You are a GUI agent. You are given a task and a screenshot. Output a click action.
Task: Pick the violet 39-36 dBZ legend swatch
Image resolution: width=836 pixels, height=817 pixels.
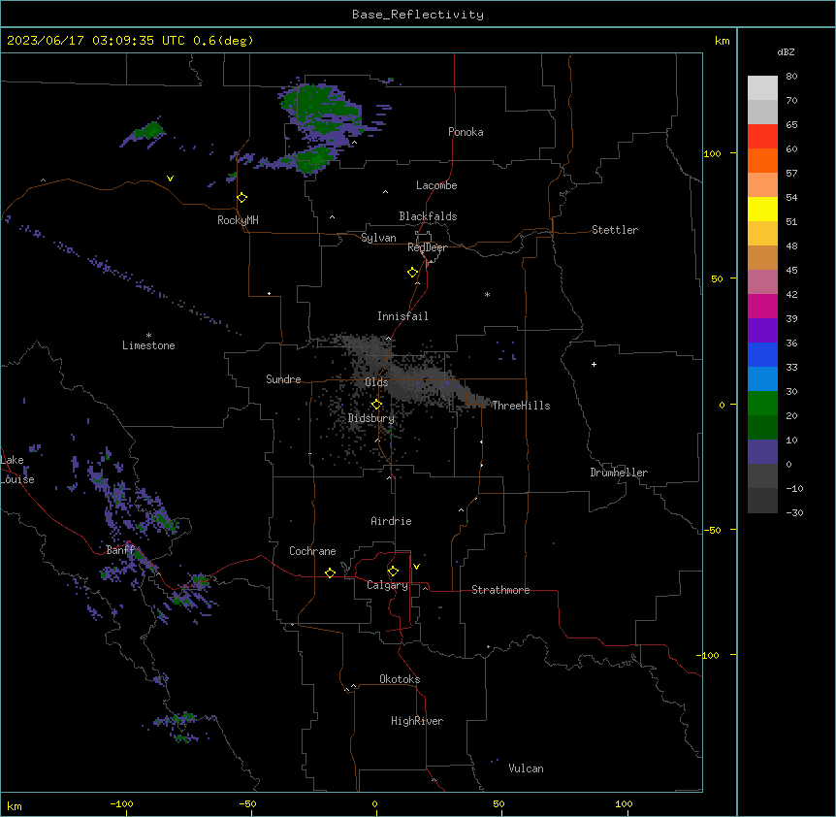click(762, 331)
